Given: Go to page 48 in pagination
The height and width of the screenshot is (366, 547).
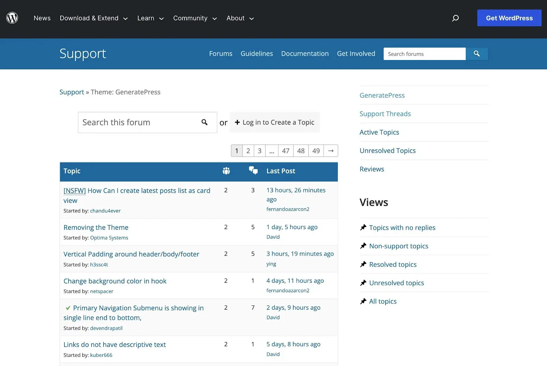Looking at the screenshot, I should click(x=301, y=151).
